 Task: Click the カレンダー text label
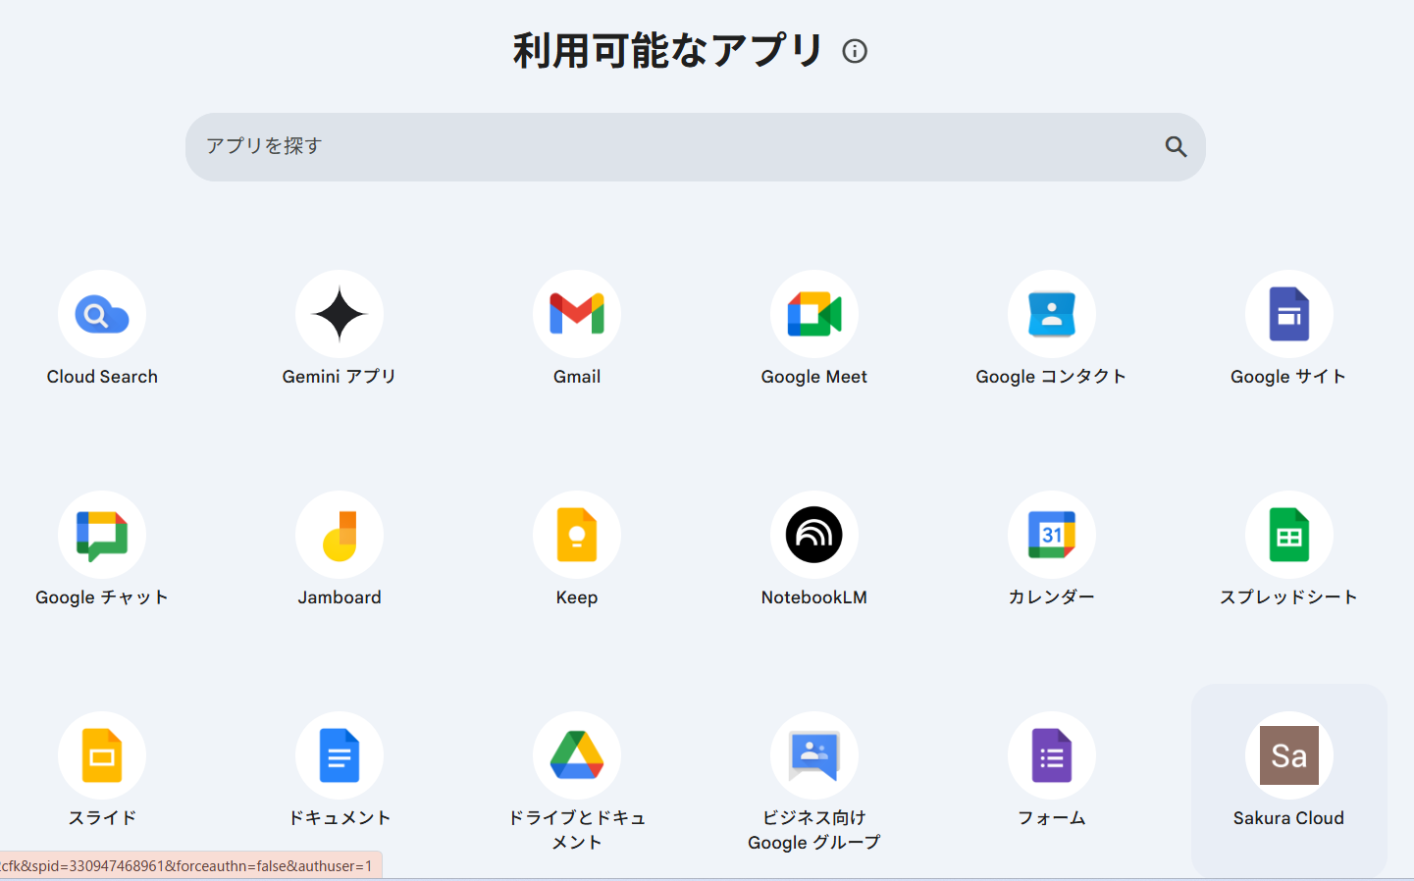pos(1052,597)
